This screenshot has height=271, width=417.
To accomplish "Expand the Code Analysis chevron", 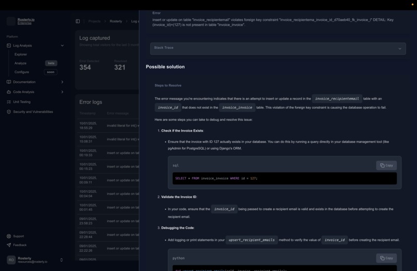I will point(62,92).
